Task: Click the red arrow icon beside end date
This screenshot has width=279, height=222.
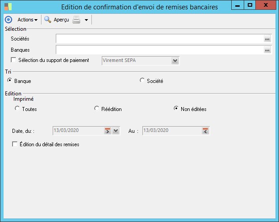Action: [x=205, y=131]
